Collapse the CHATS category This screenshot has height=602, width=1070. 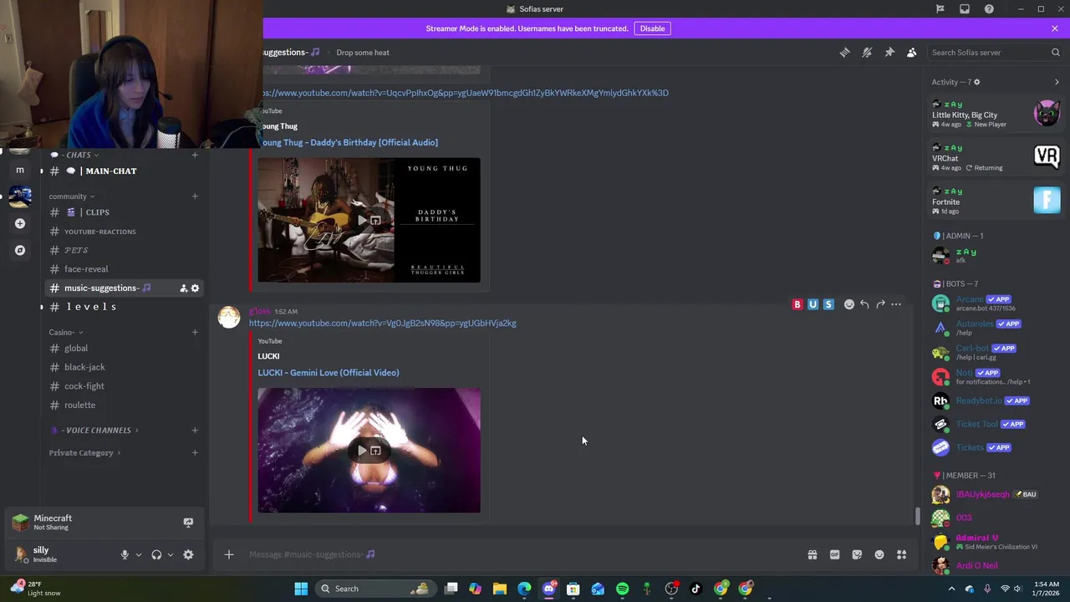pyautogui.click(x=75, y=155)
